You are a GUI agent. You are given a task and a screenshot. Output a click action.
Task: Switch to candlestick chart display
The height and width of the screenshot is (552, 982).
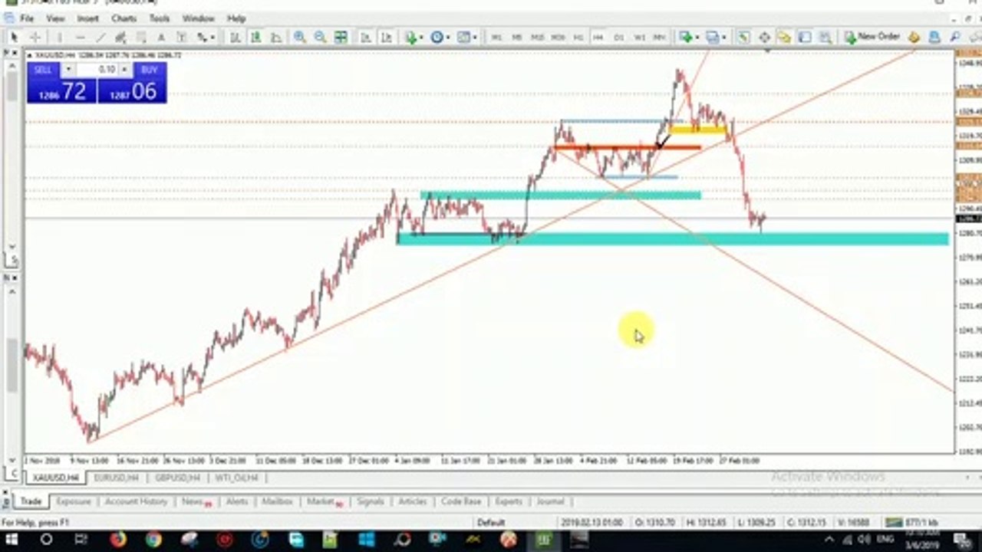click(x=255, y=37)
